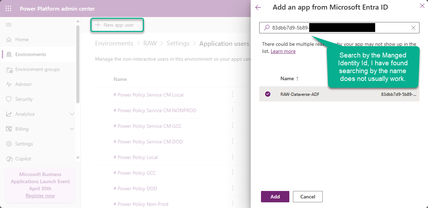Open # Power Policy Service CM Local
Viewport: 428px width, 208px height.
(x=149, y=95)
